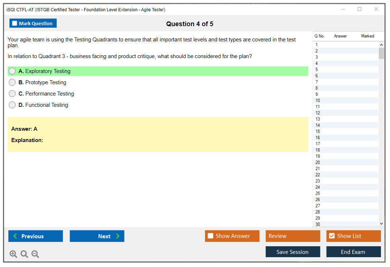
Task: Click the End Exam button
Action: [353, 252]
